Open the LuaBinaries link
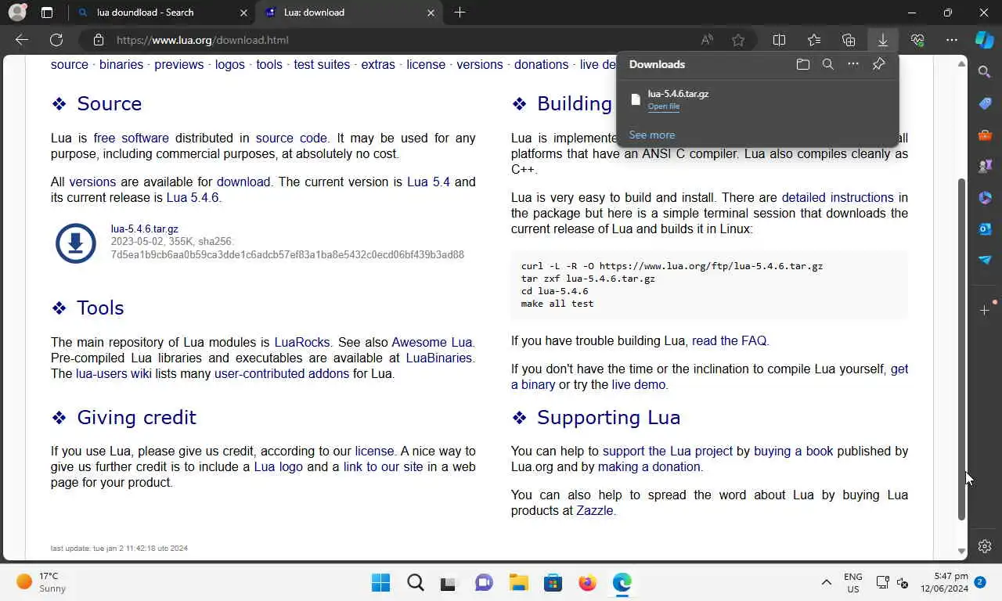This screenshot has width=1002, height=601. tap(438, 358)
